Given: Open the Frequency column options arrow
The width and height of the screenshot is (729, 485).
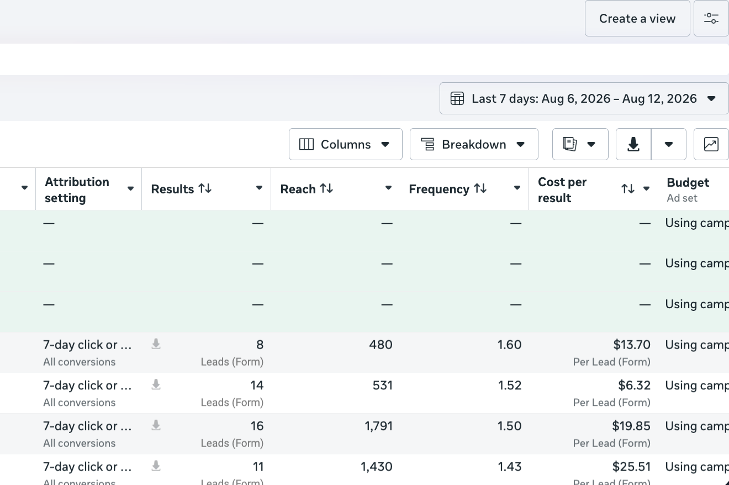Looking at the screenshot, I should [517, 188].
